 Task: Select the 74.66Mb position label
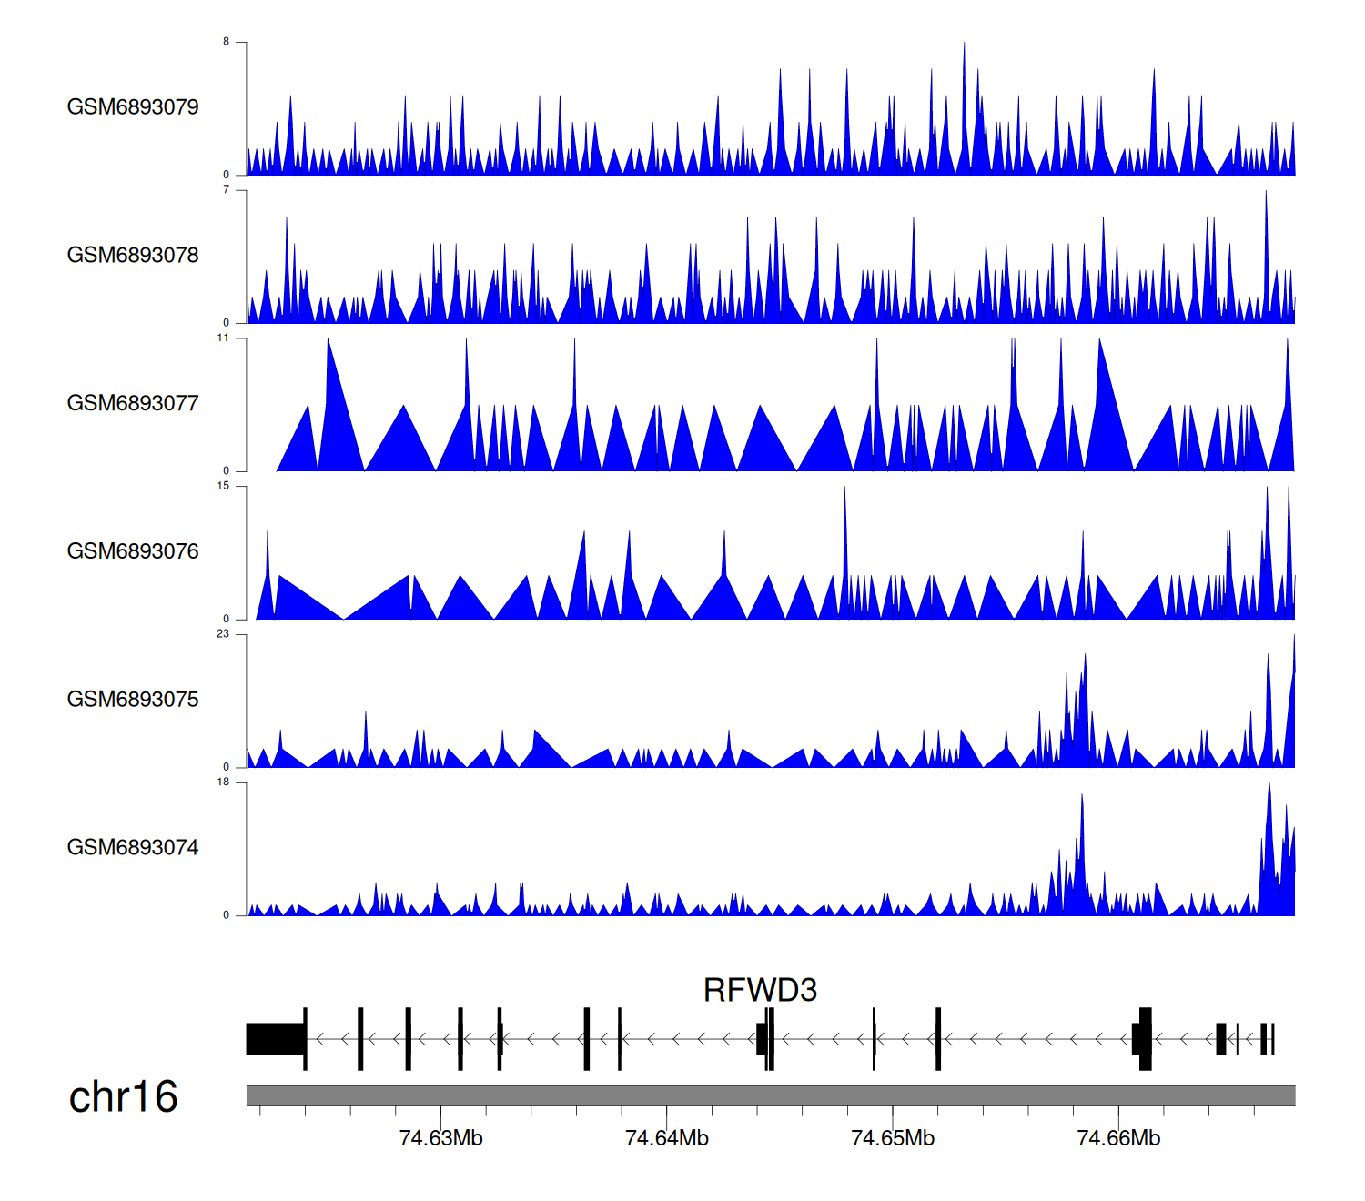pos(1118,1138)
